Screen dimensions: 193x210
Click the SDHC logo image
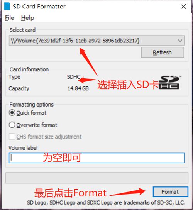tap(170, 83)
